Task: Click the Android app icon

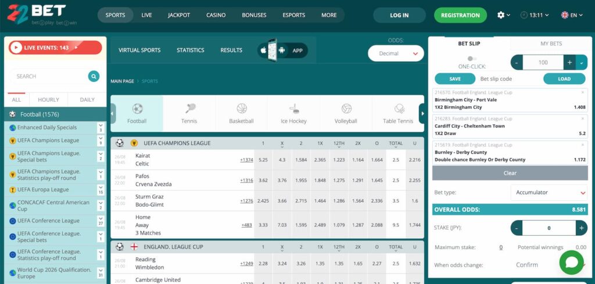Action: tap(282, 50)
